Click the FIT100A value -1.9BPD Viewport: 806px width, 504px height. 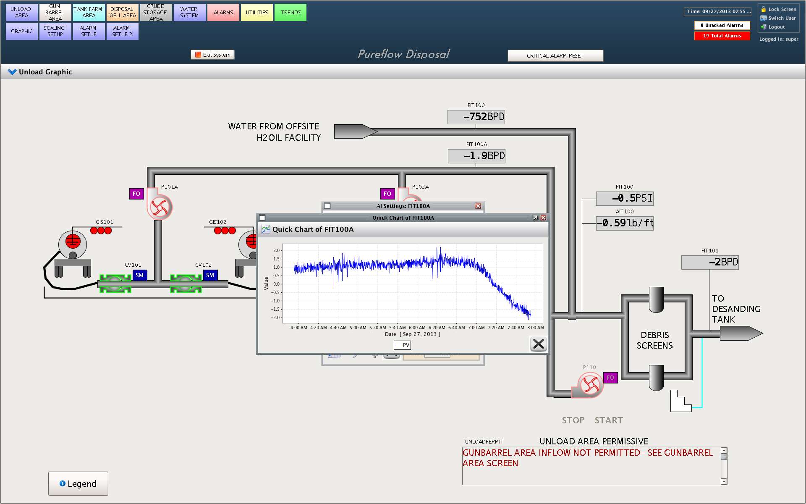point(476,156)
